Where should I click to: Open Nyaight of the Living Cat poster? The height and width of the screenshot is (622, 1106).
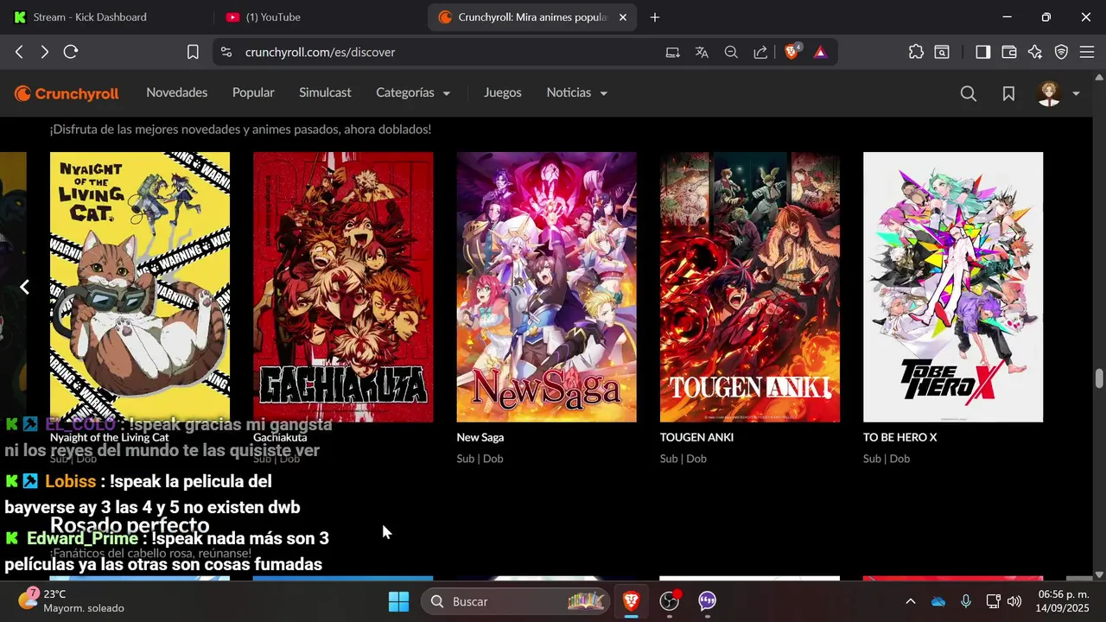(x=140, y=287)
